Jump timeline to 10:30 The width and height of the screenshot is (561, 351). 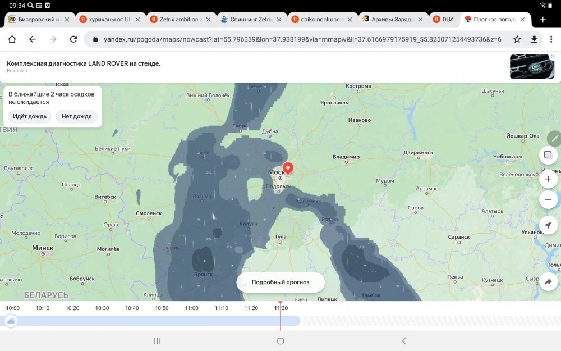pos(102,308)
